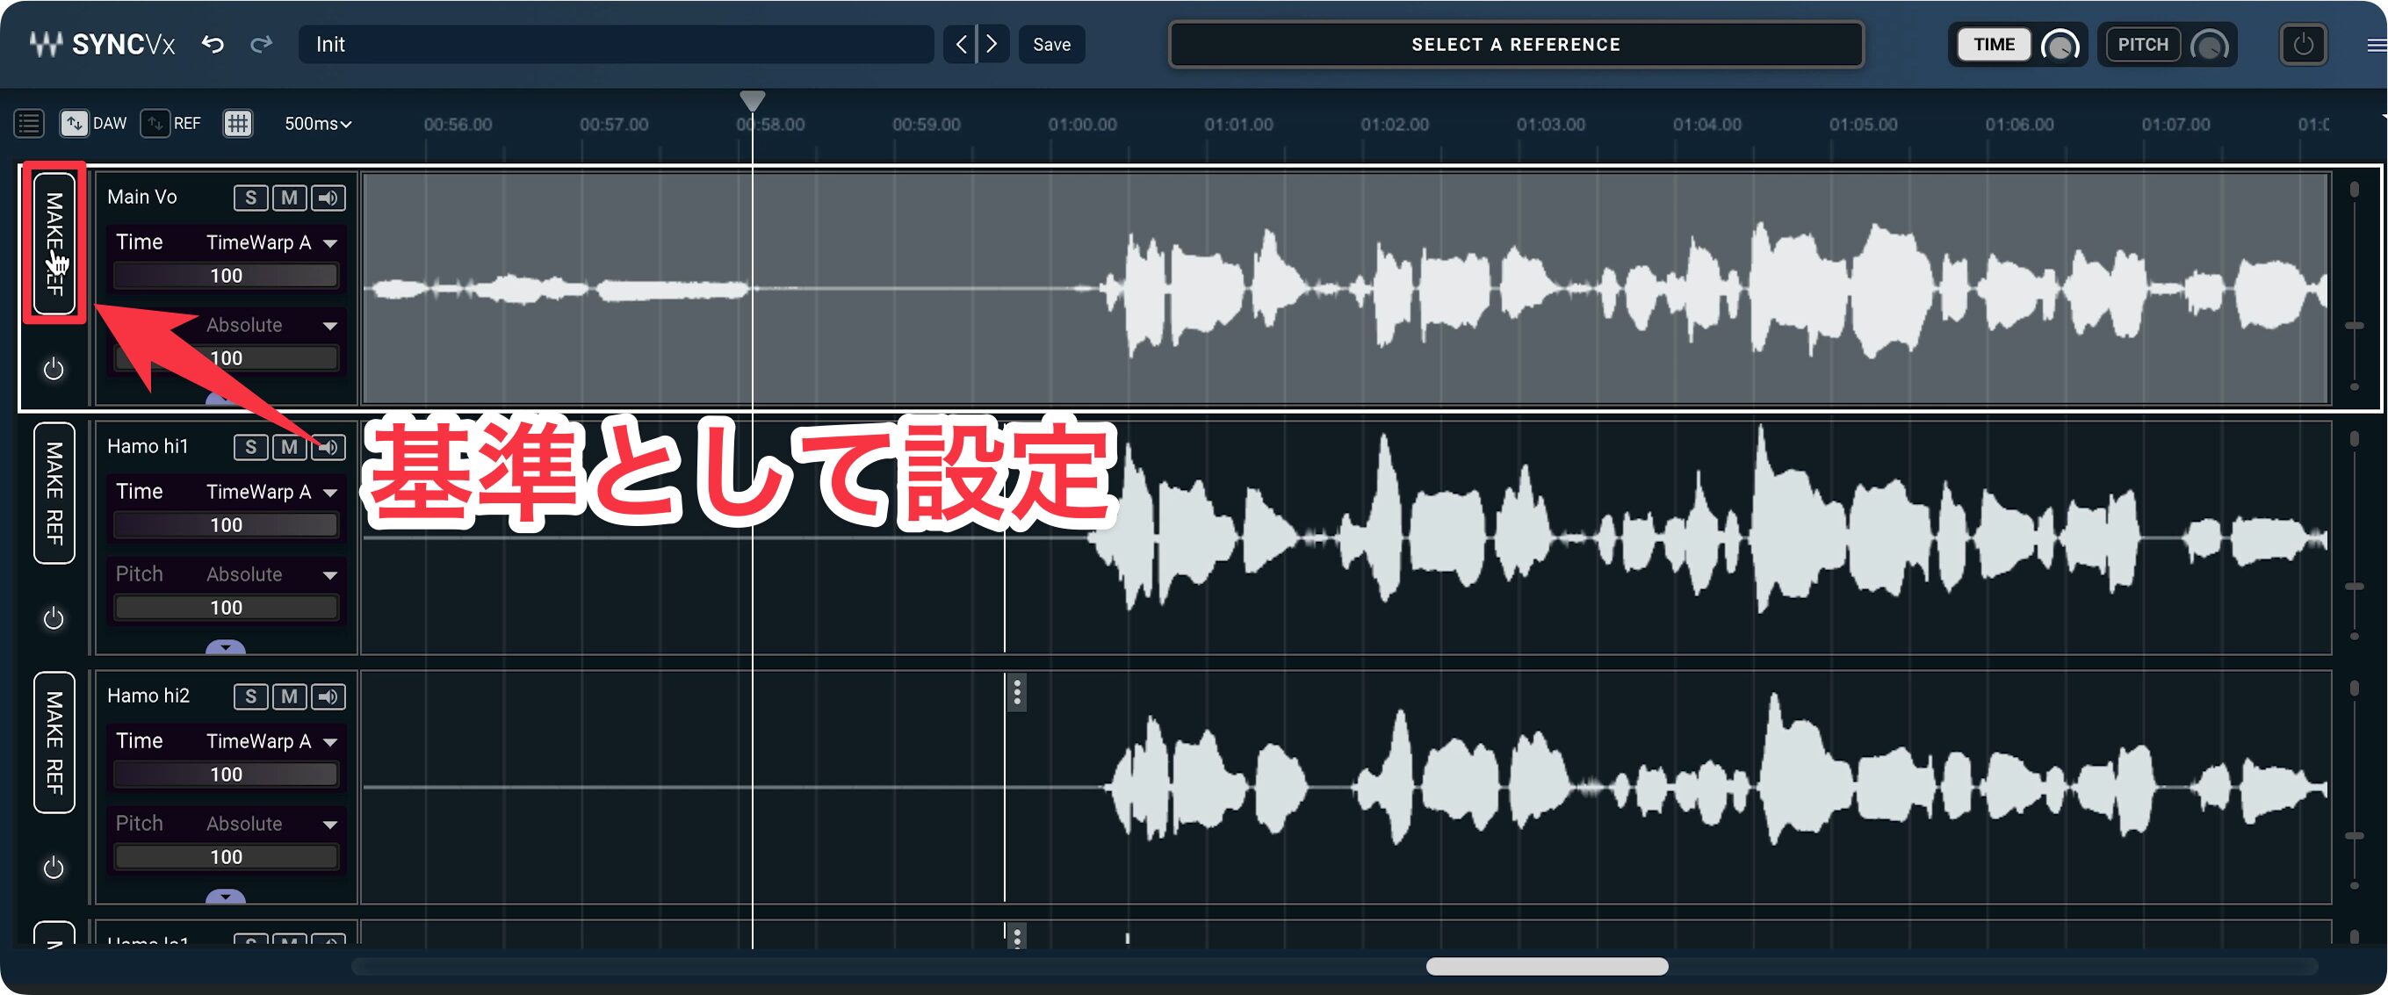Click the playhead marker on timeline
Viewport: 2388px width, 995px height.
coord(753,100)
